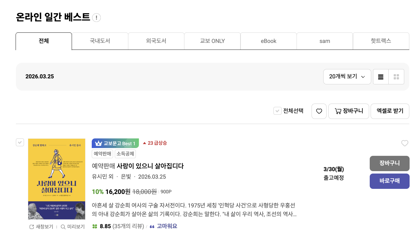Click the 23 급상승 rank change label
The height and width of the screenshot is (245, 418).
[x=155, y=143]
